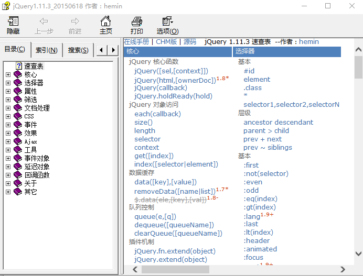Expand the 事件对象 tree node
363x276 pixels.
(8, 158)
